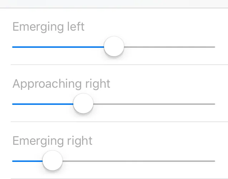
Task: Click blue filled track of Approaching right slider
Action: [x=42, y=104]
